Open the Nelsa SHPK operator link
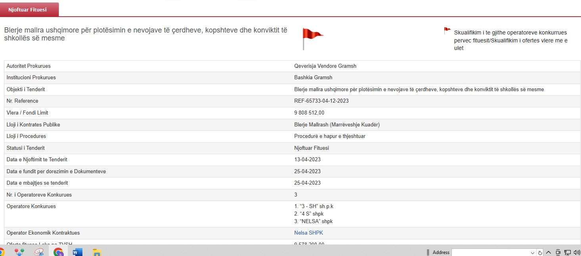 [308, 233]
